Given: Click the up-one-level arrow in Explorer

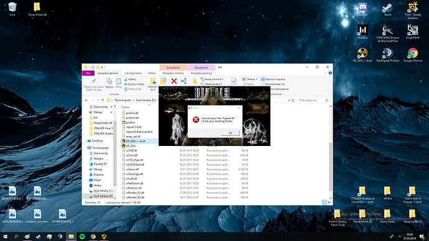Looking at the screenshot, I should click(x=103, y=100).
